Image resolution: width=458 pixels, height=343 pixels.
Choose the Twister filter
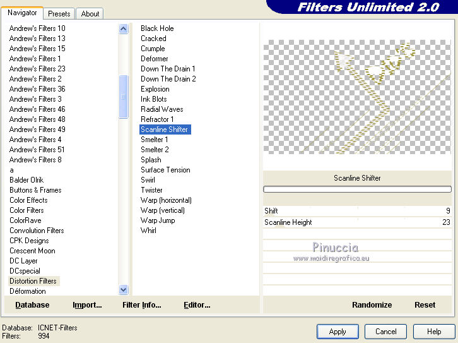151,190
